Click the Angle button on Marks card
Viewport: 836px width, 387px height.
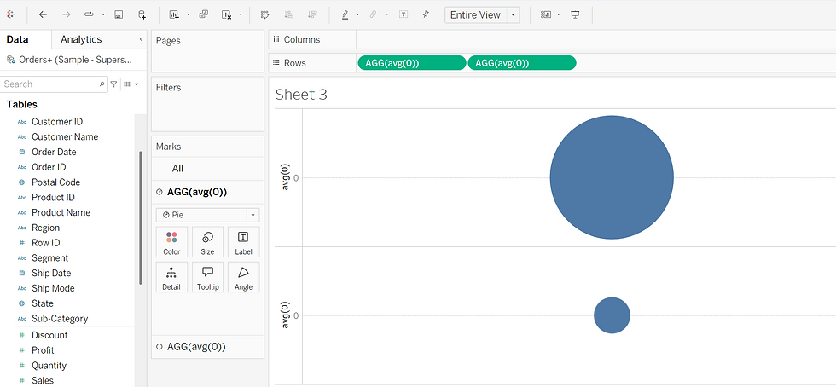(243, 278)
